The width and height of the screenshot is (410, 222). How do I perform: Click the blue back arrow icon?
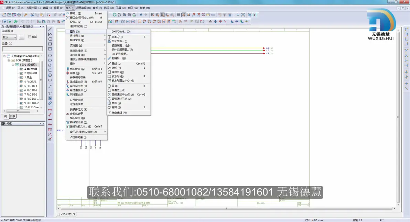point(141,15)
